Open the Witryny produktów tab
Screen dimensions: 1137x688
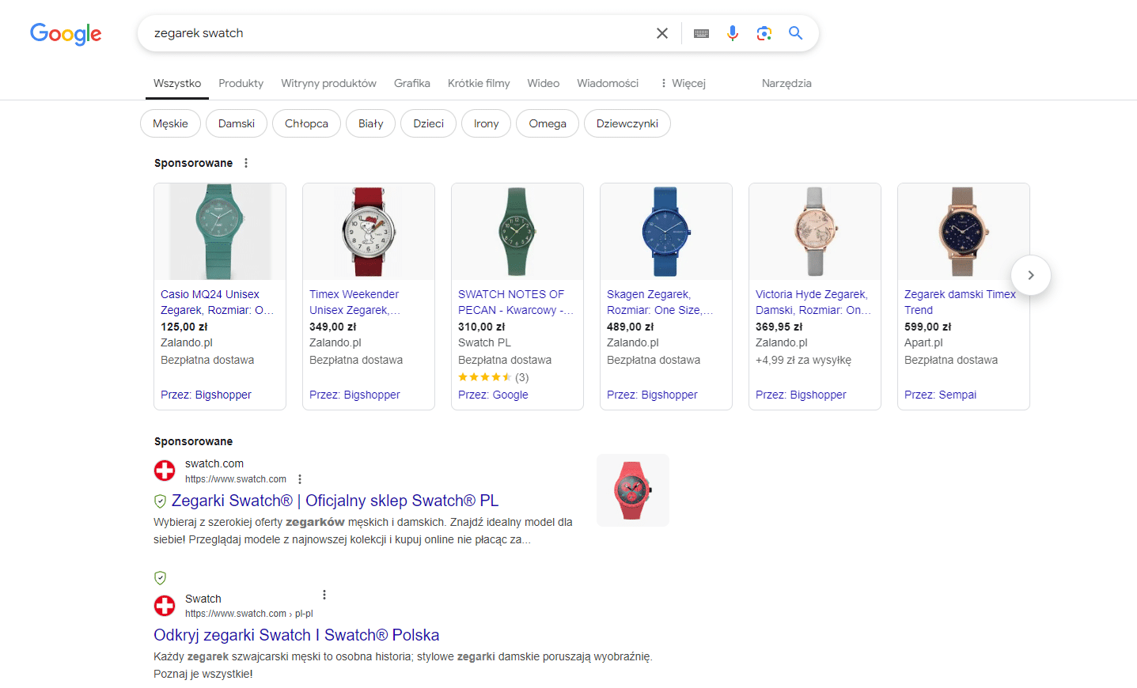[x=328, y=83]
